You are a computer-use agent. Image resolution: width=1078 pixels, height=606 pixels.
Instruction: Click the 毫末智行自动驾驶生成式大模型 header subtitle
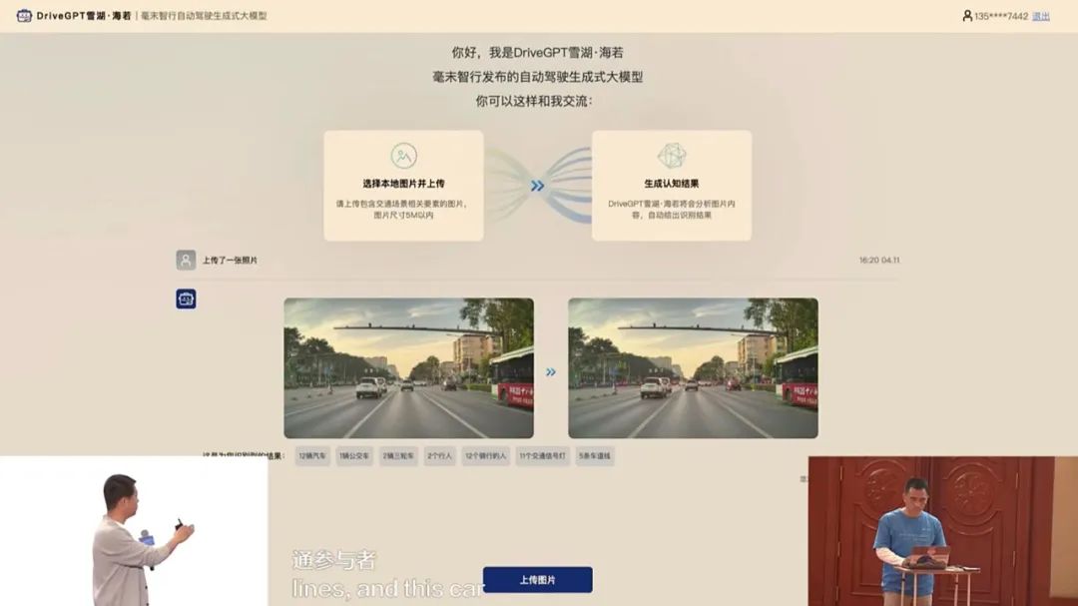[204, 15]
